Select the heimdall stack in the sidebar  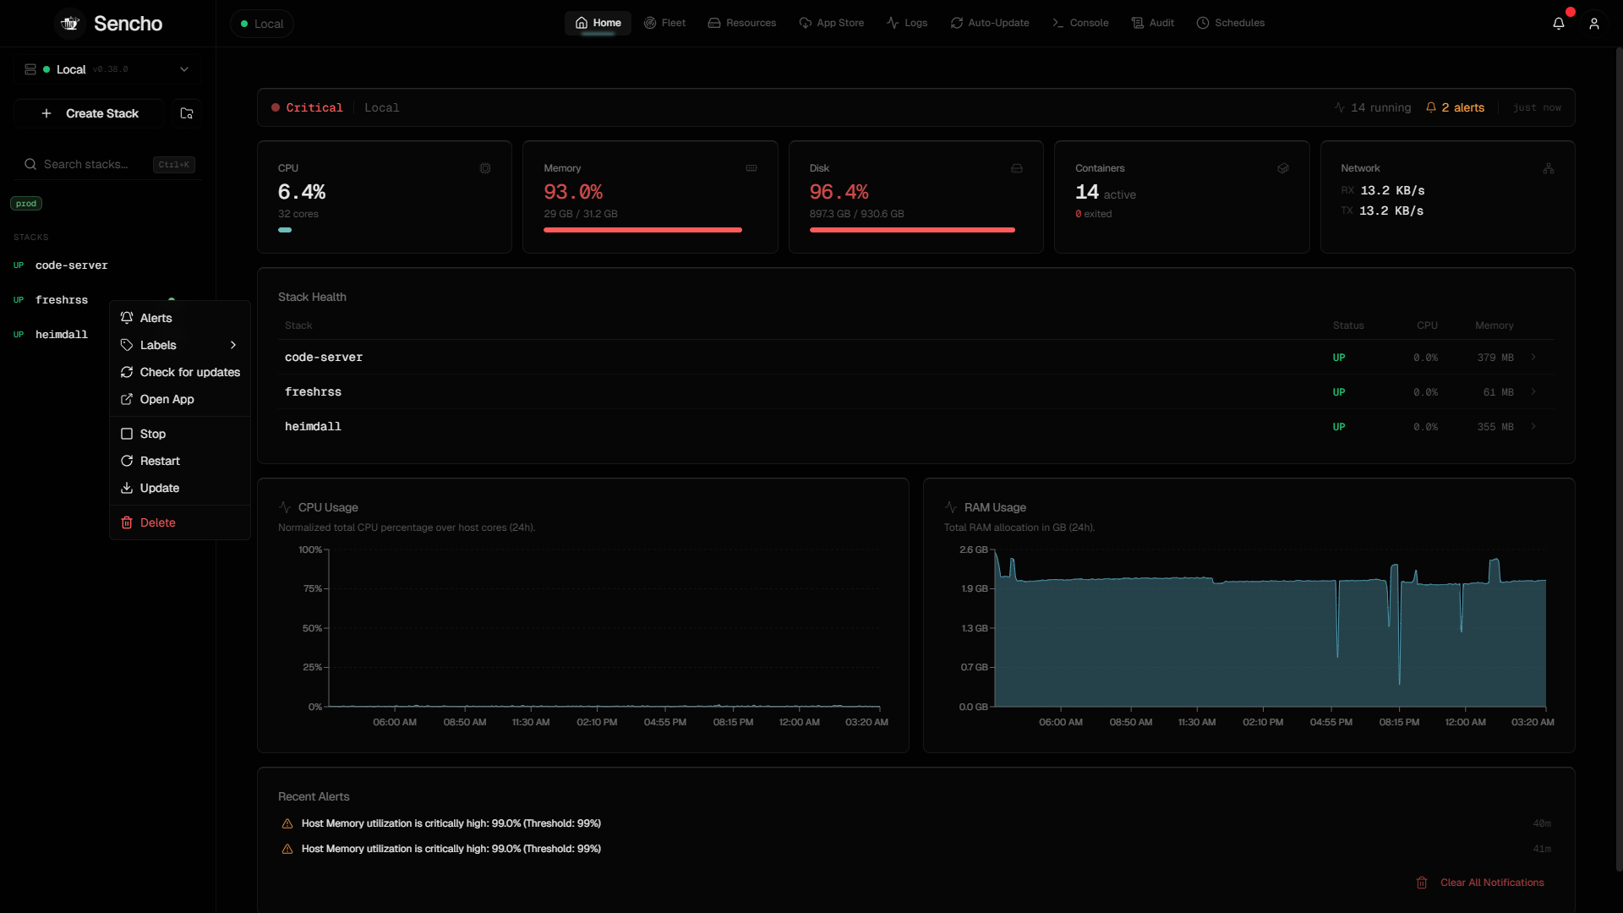pos(62,335)
